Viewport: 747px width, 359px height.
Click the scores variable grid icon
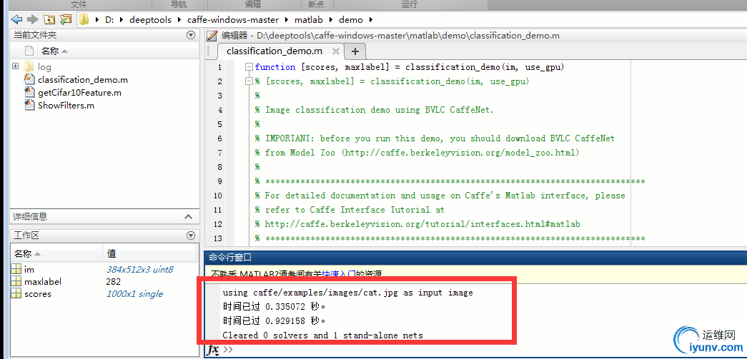click(x=16, y=293)
